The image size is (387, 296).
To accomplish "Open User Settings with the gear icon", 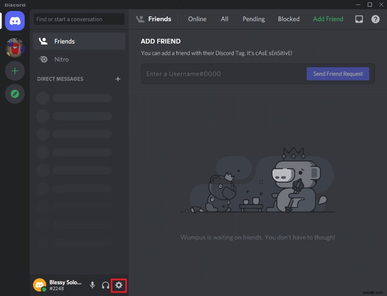I will (x=119, y=285).
